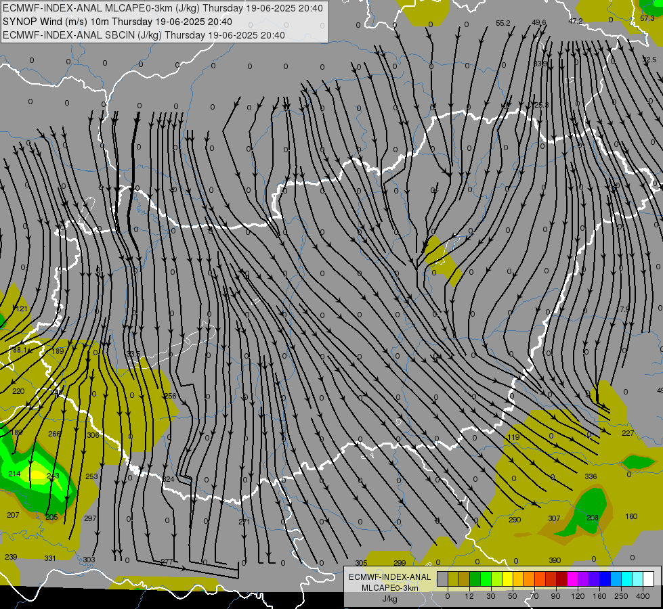Click the map value 57.3
This screenshot has height=609, width=663.
click(x=647, y=18)
